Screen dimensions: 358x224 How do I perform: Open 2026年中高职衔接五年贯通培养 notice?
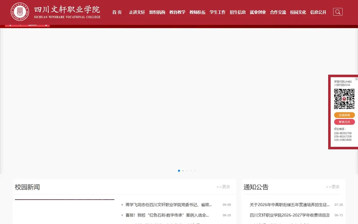(x=289, y=205)
